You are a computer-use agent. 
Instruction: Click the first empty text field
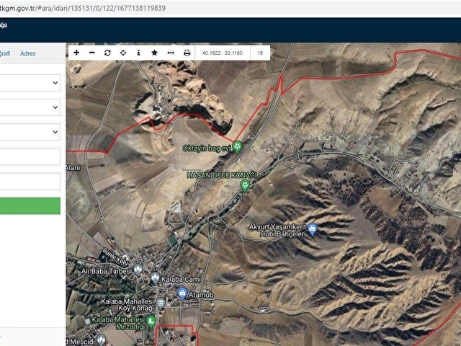30,156
